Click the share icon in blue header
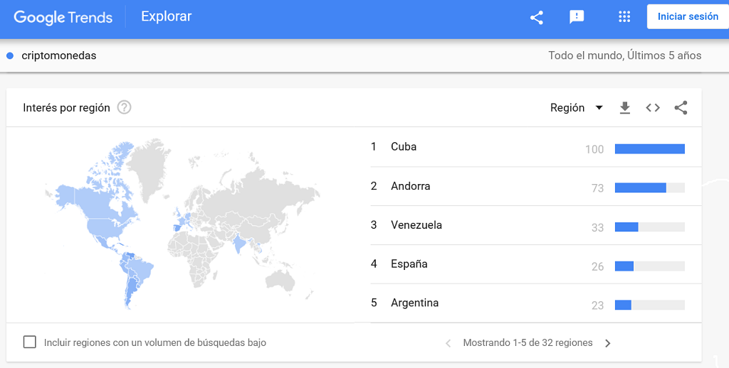This screenshot has height=368, width=729. (x=537, y=18)
